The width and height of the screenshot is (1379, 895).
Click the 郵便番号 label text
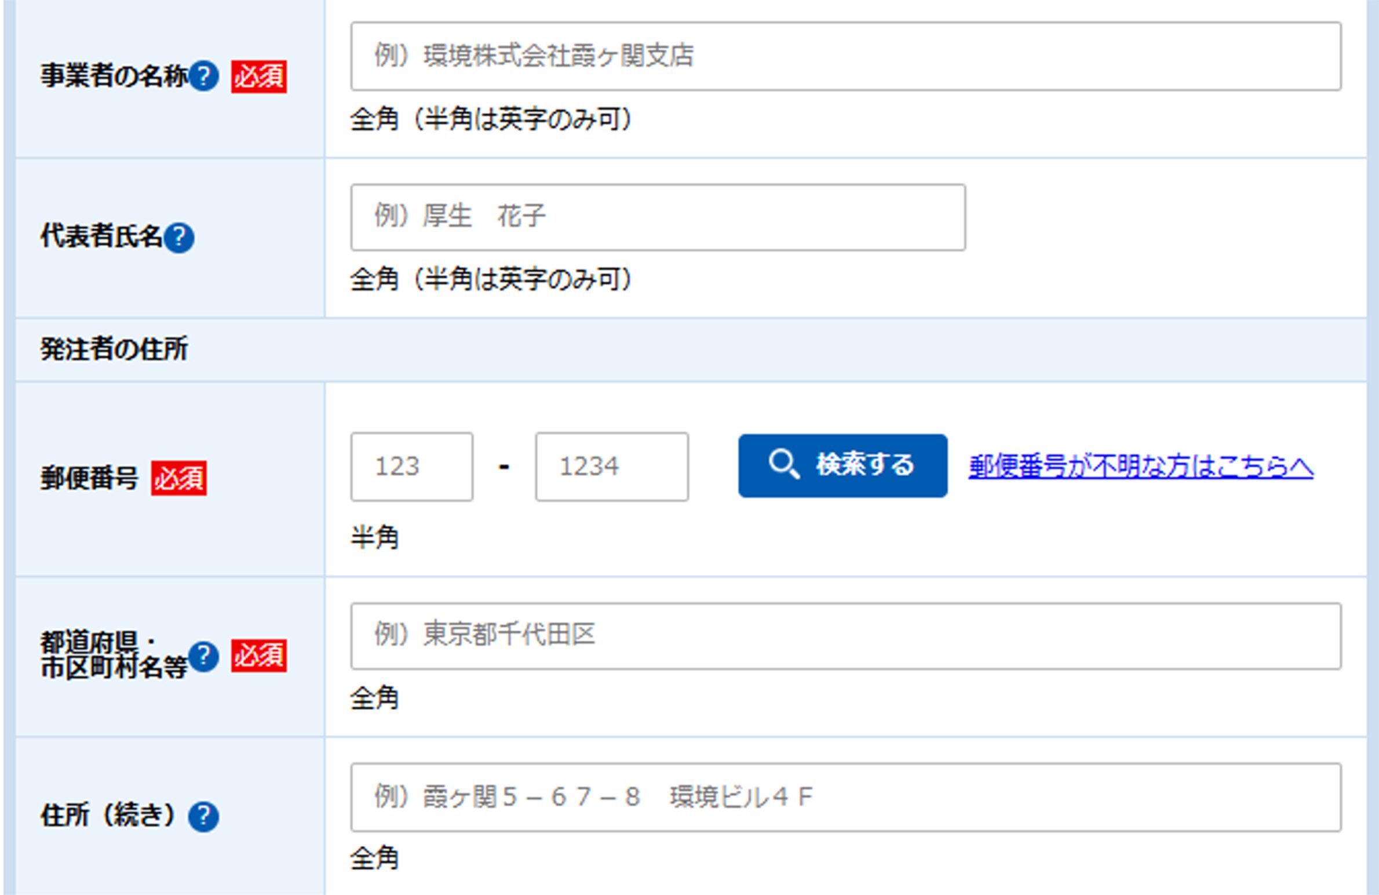point(89,478)
